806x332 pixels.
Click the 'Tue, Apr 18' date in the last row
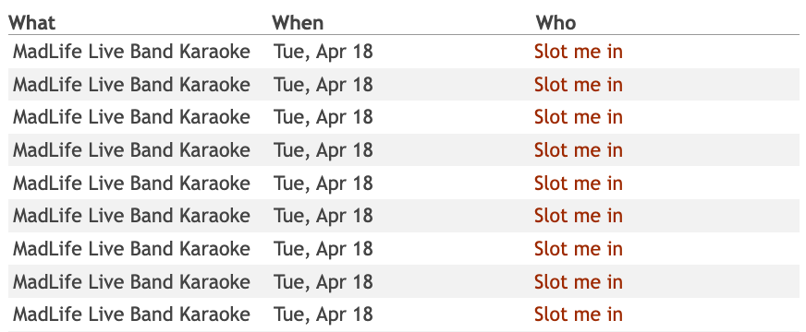[323, 314]
